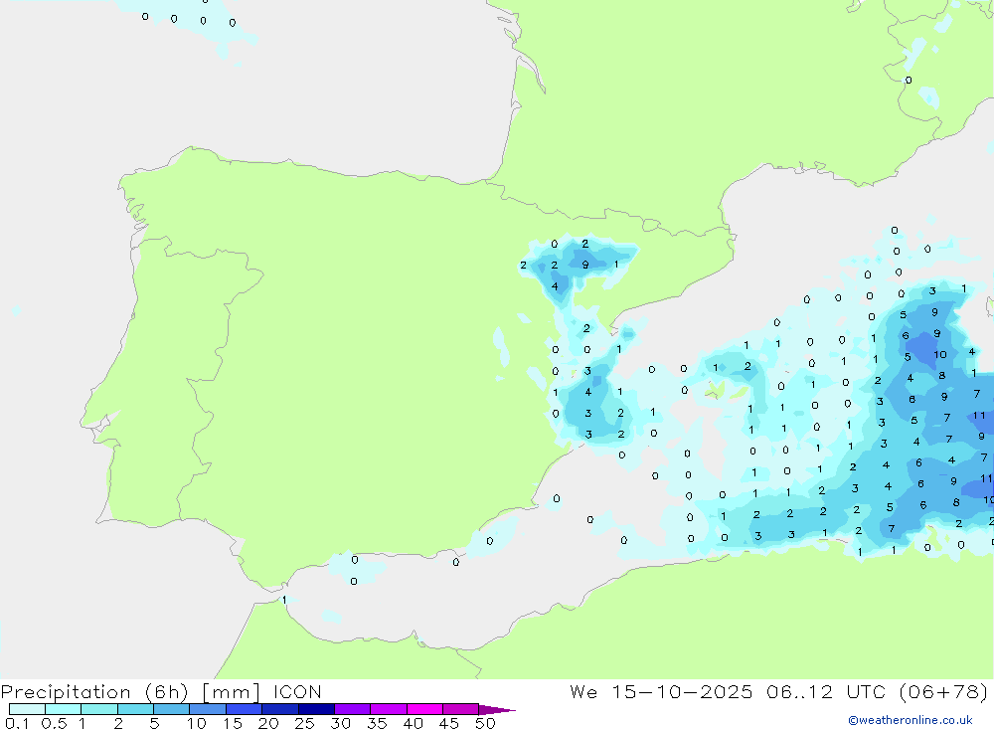
Task: Click the '50' legend scale label
Action: click(x=485, y=723)
